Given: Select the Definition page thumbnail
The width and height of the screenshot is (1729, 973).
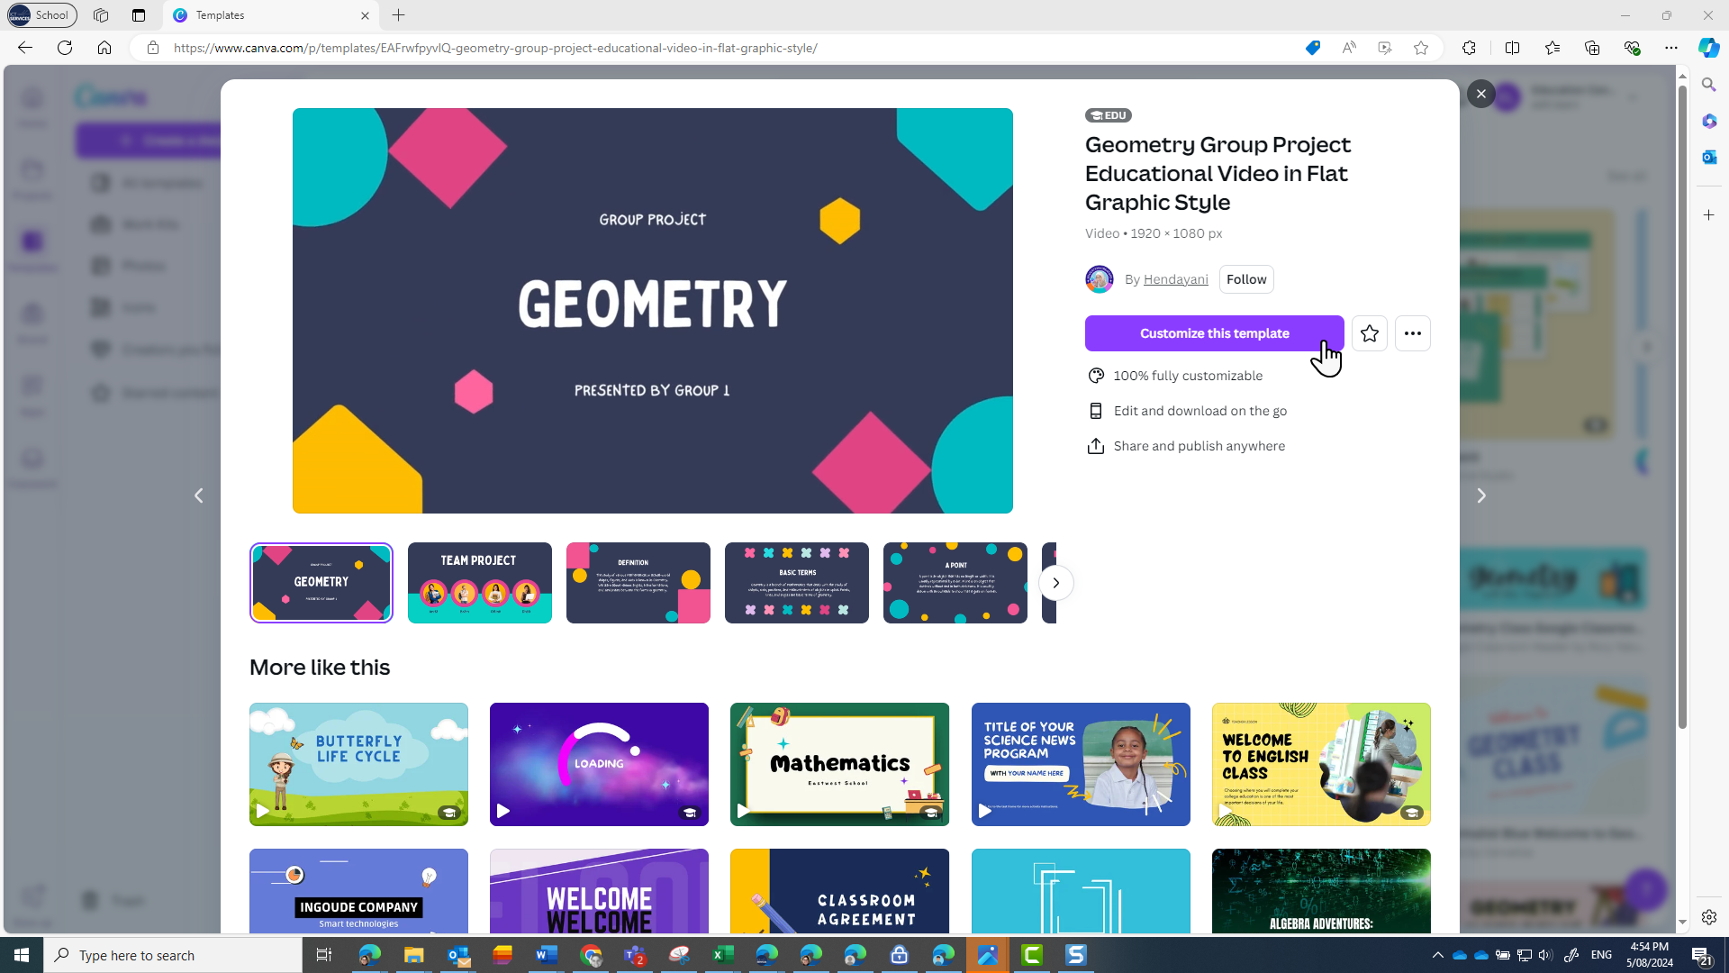Looking at the screenshot, I should pyautogui.click(x=638, y=583).
